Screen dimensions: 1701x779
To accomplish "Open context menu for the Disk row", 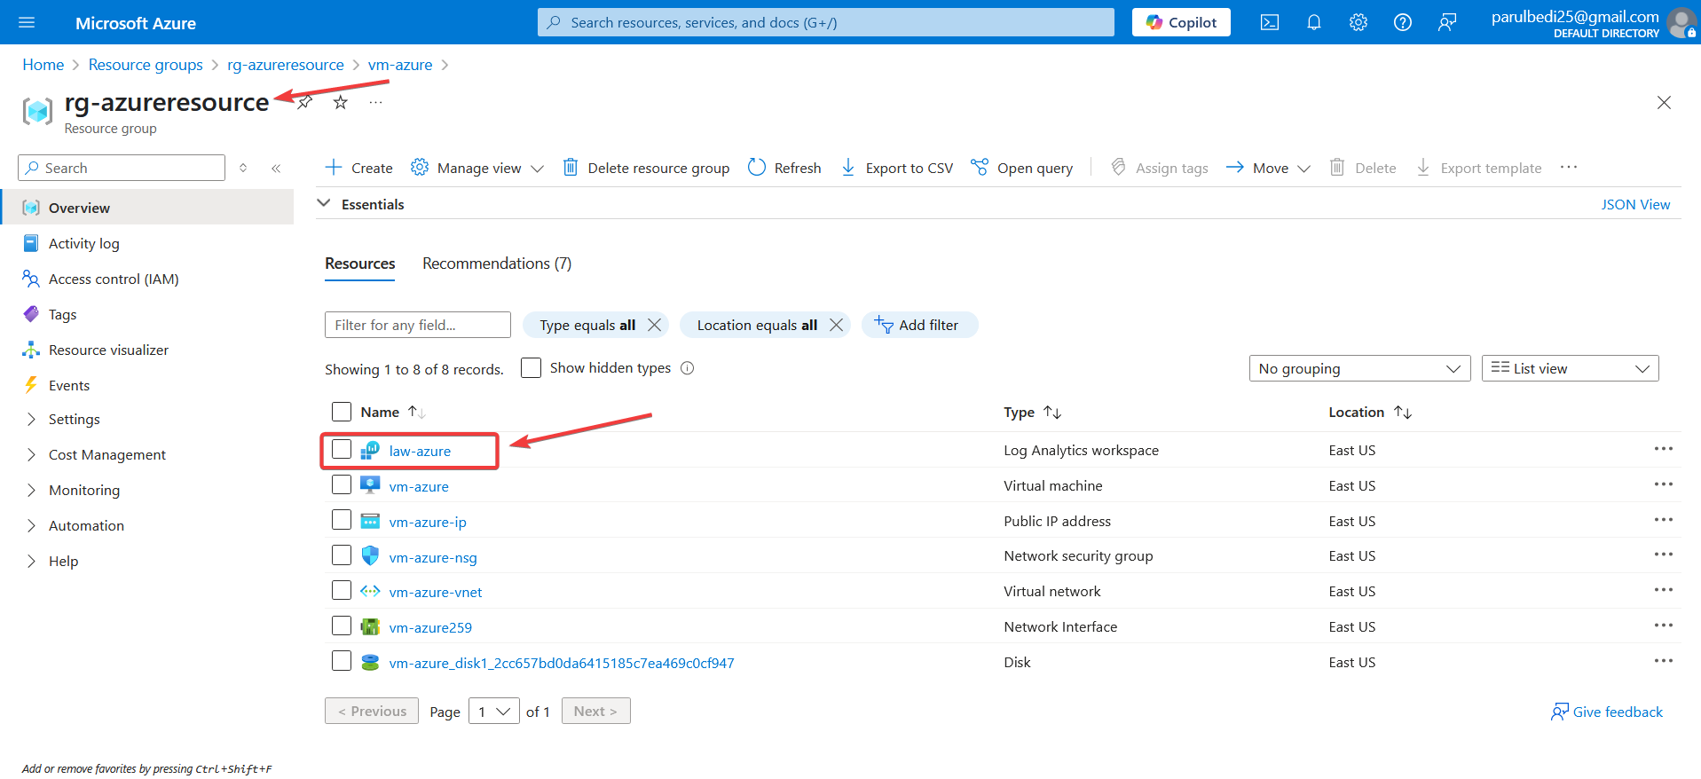I will [1664, 661].
